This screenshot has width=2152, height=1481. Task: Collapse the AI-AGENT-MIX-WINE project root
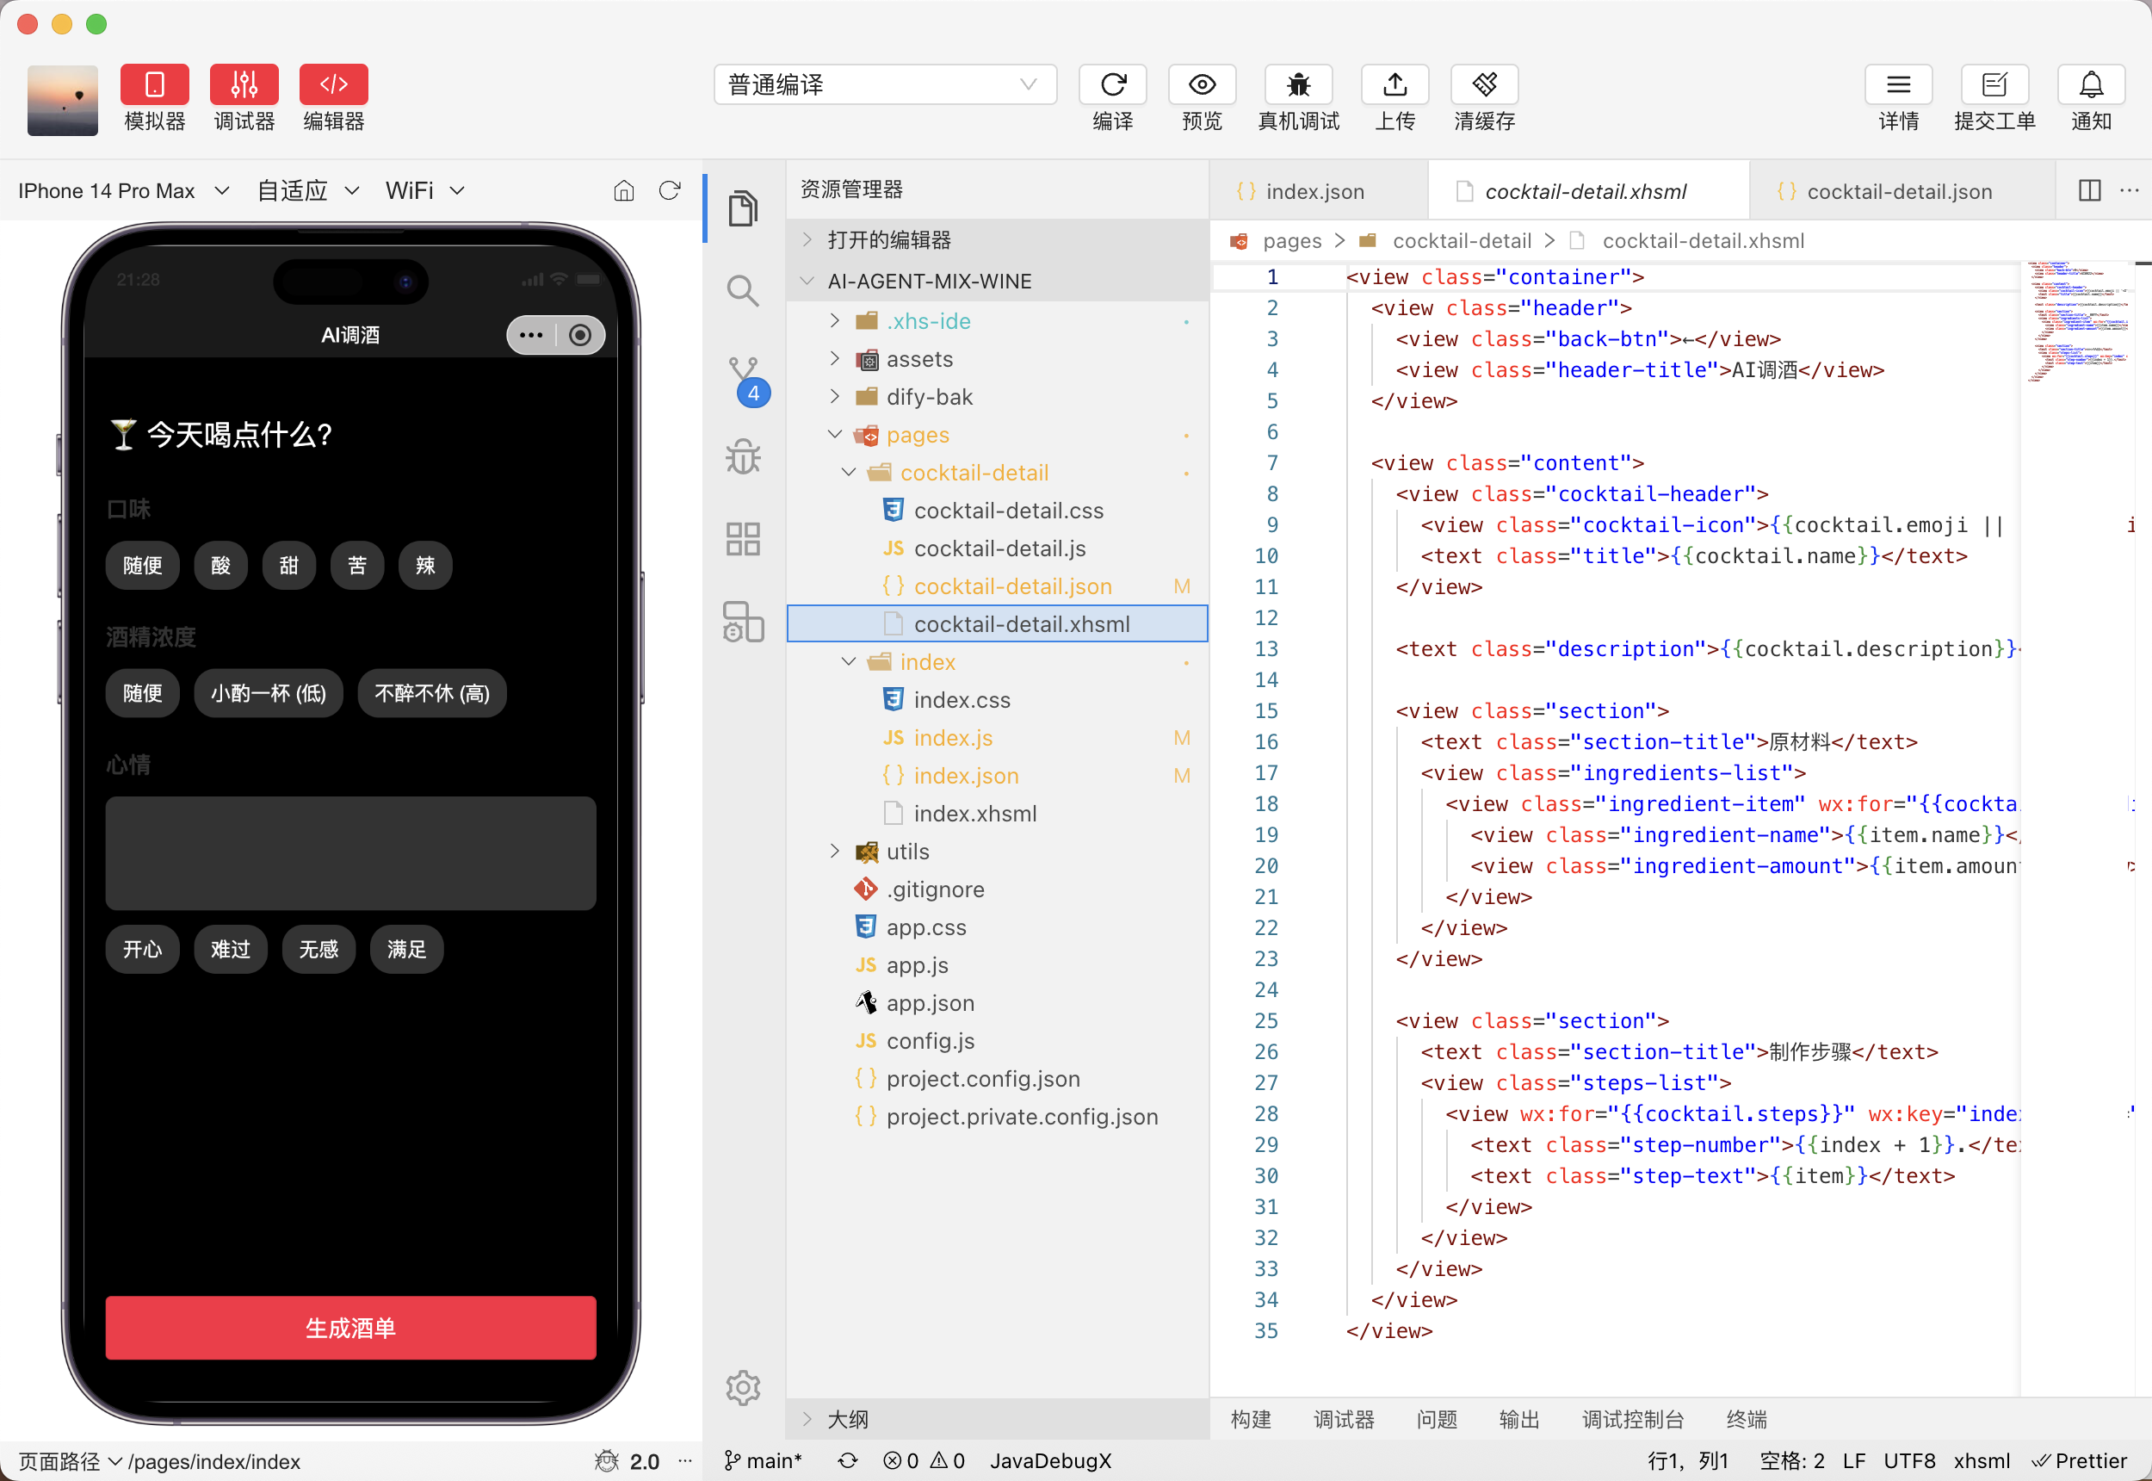tap(997, 282)
